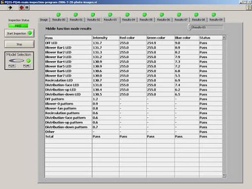
Task: Switch to the Results-02 tab
Action: (94, 20)
